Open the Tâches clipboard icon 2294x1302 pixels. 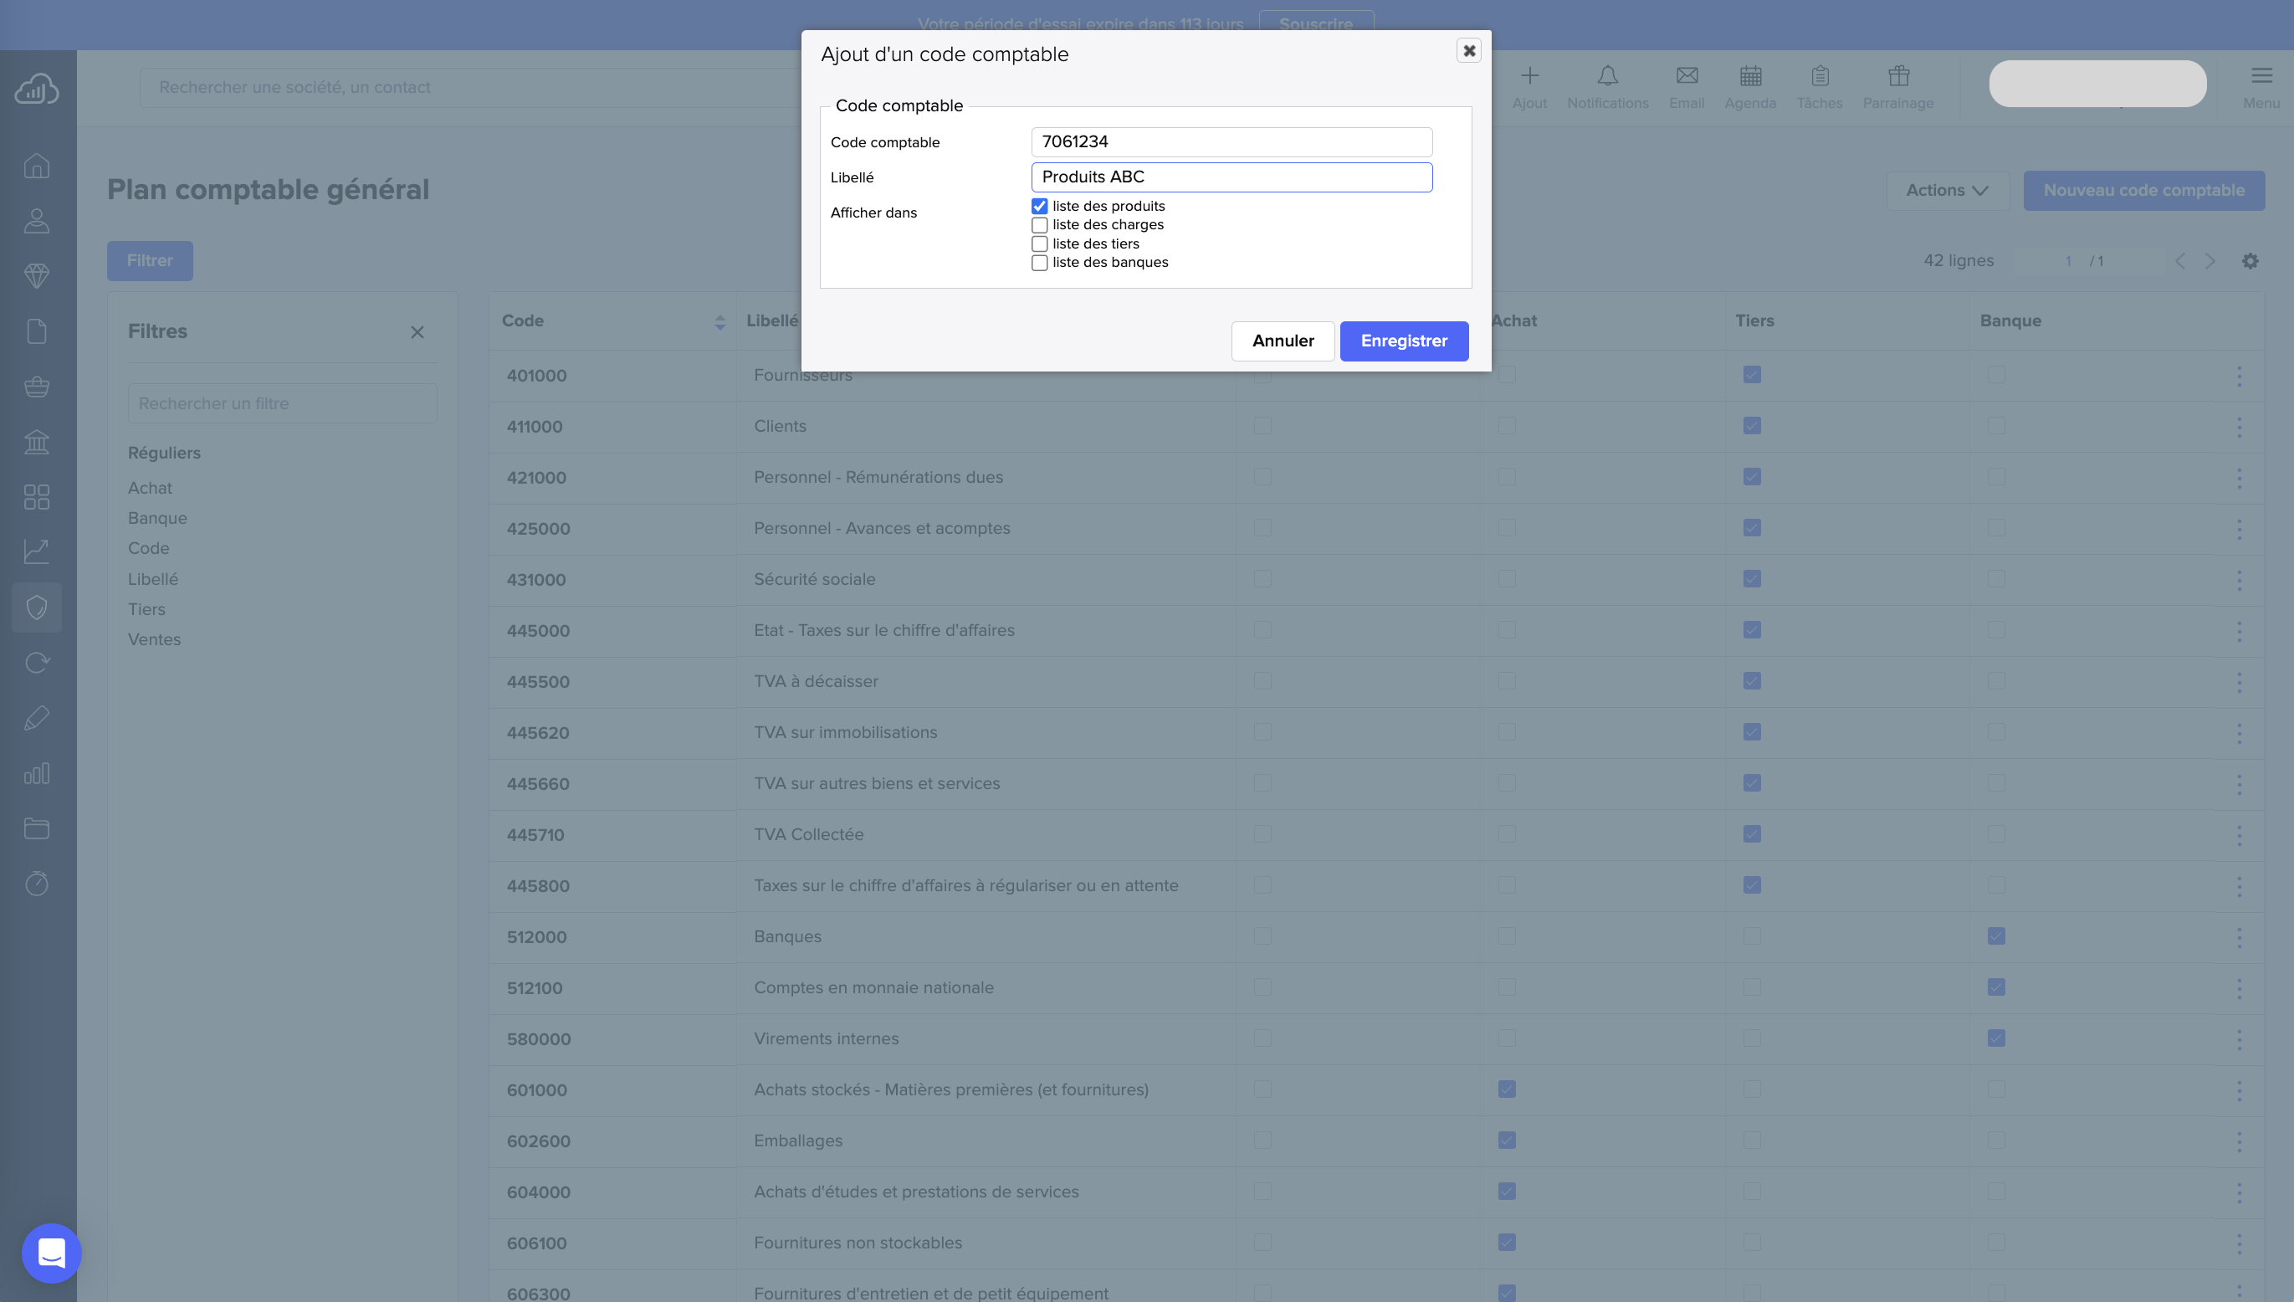tap(1820, 77)
